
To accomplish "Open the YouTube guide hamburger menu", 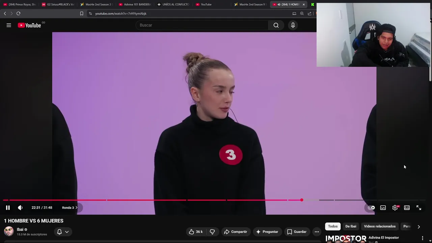I will 9,25.
